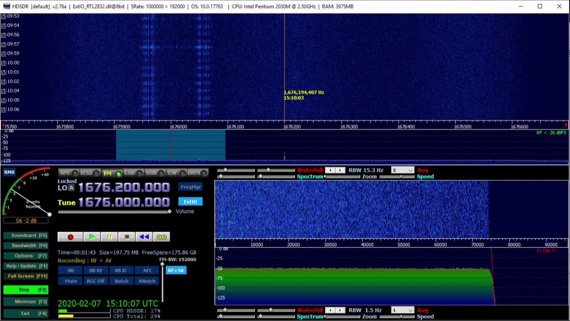Click the Tune frequency display 1676.000.000

124,202
